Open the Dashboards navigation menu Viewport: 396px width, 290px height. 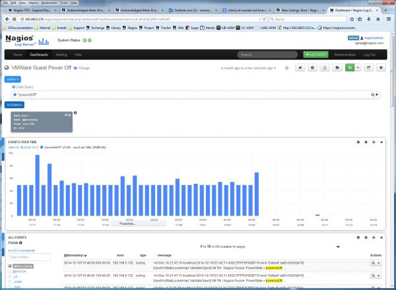click(39, 54)
